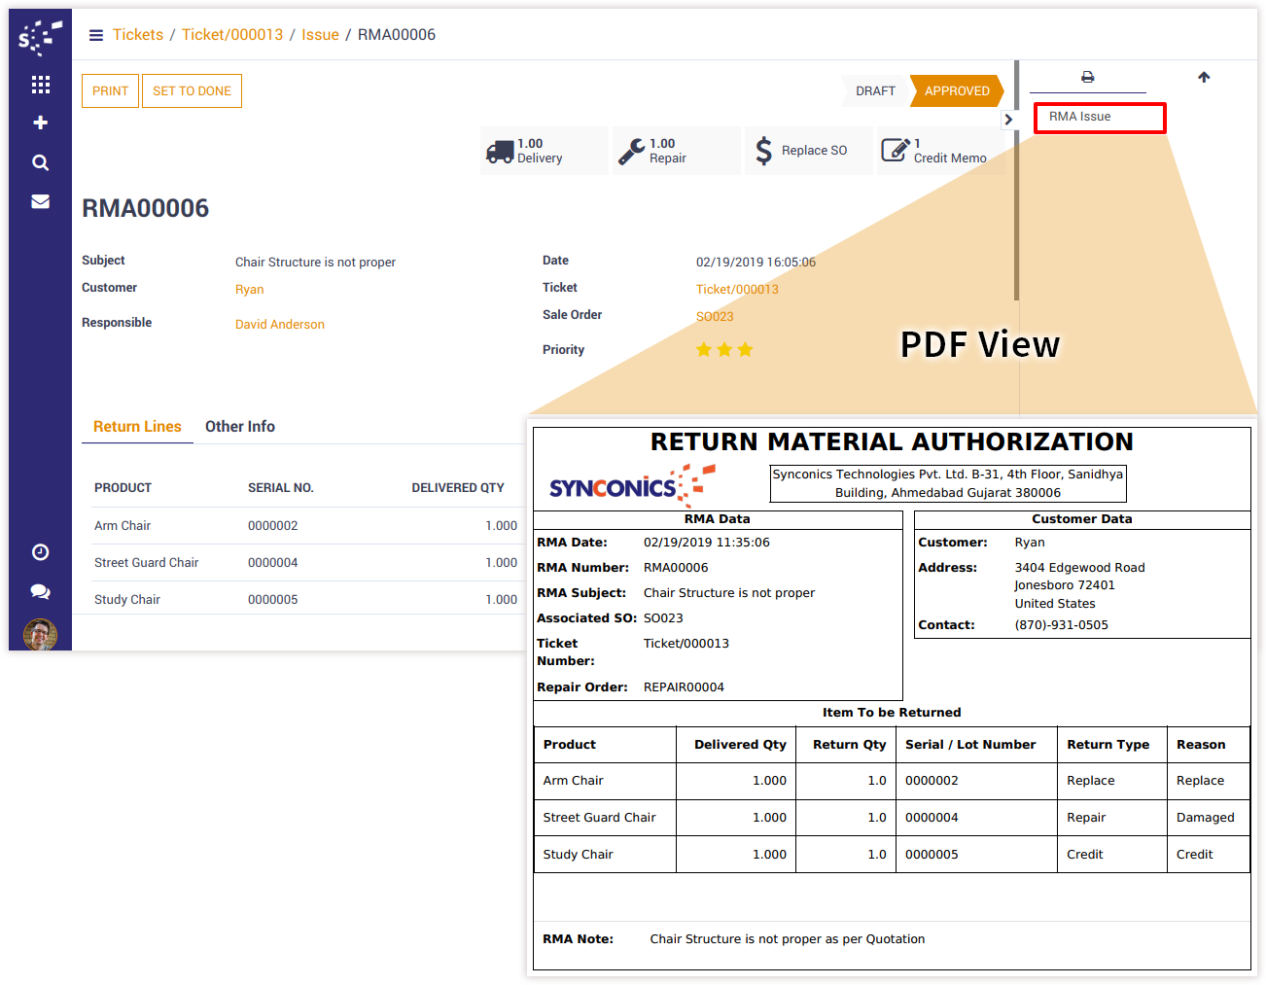
Task: Select the Return Lines tab
Action: (137, 427)
